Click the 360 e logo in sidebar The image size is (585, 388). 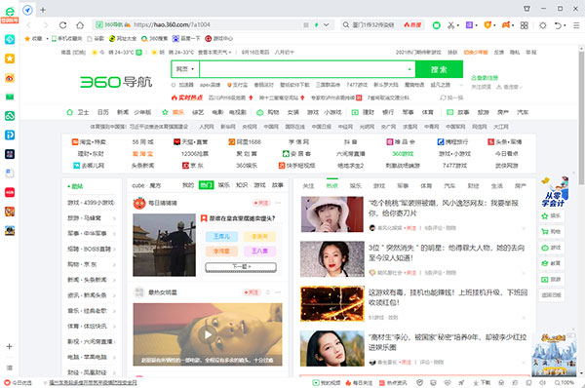coord(10,13)
